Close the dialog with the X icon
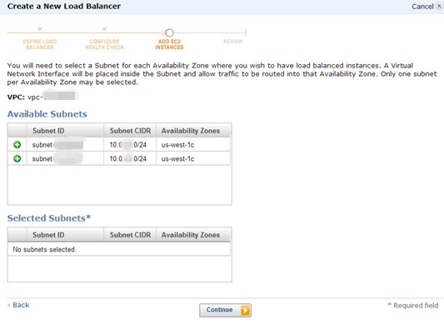The width and height of the screenshot is (444, 335). pyautogui.click(x=439, y=6)
